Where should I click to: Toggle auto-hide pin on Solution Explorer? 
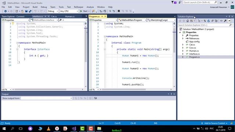point(229,16)
